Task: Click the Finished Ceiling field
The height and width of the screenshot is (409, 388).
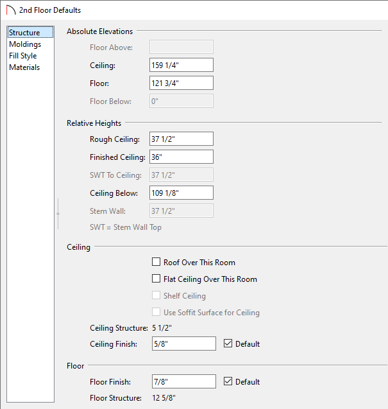Action: (181, 157)
